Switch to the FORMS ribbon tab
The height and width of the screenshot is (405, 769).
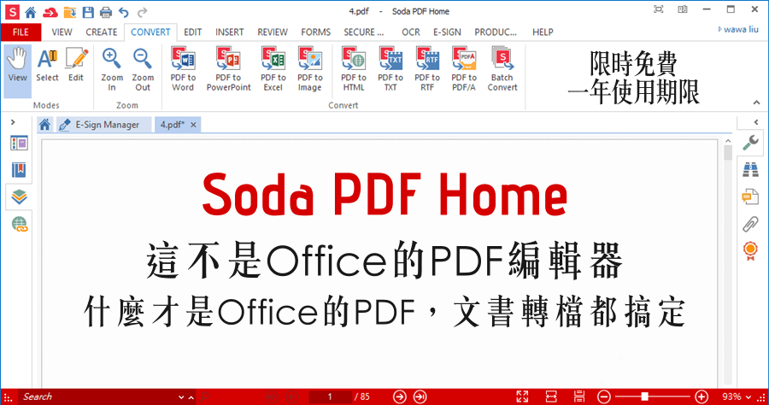[316, 32]
